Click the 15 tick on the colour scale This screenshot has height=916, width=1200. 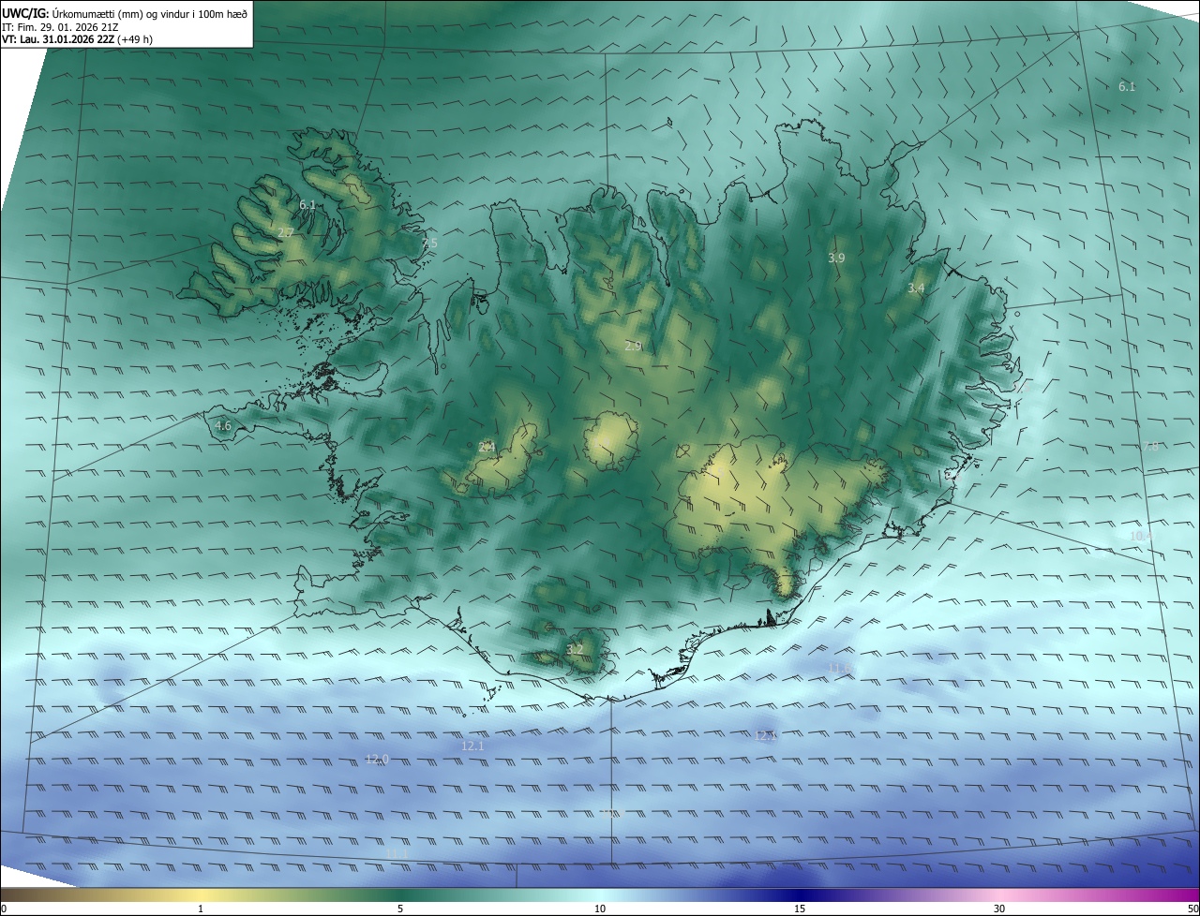(800, 909)
